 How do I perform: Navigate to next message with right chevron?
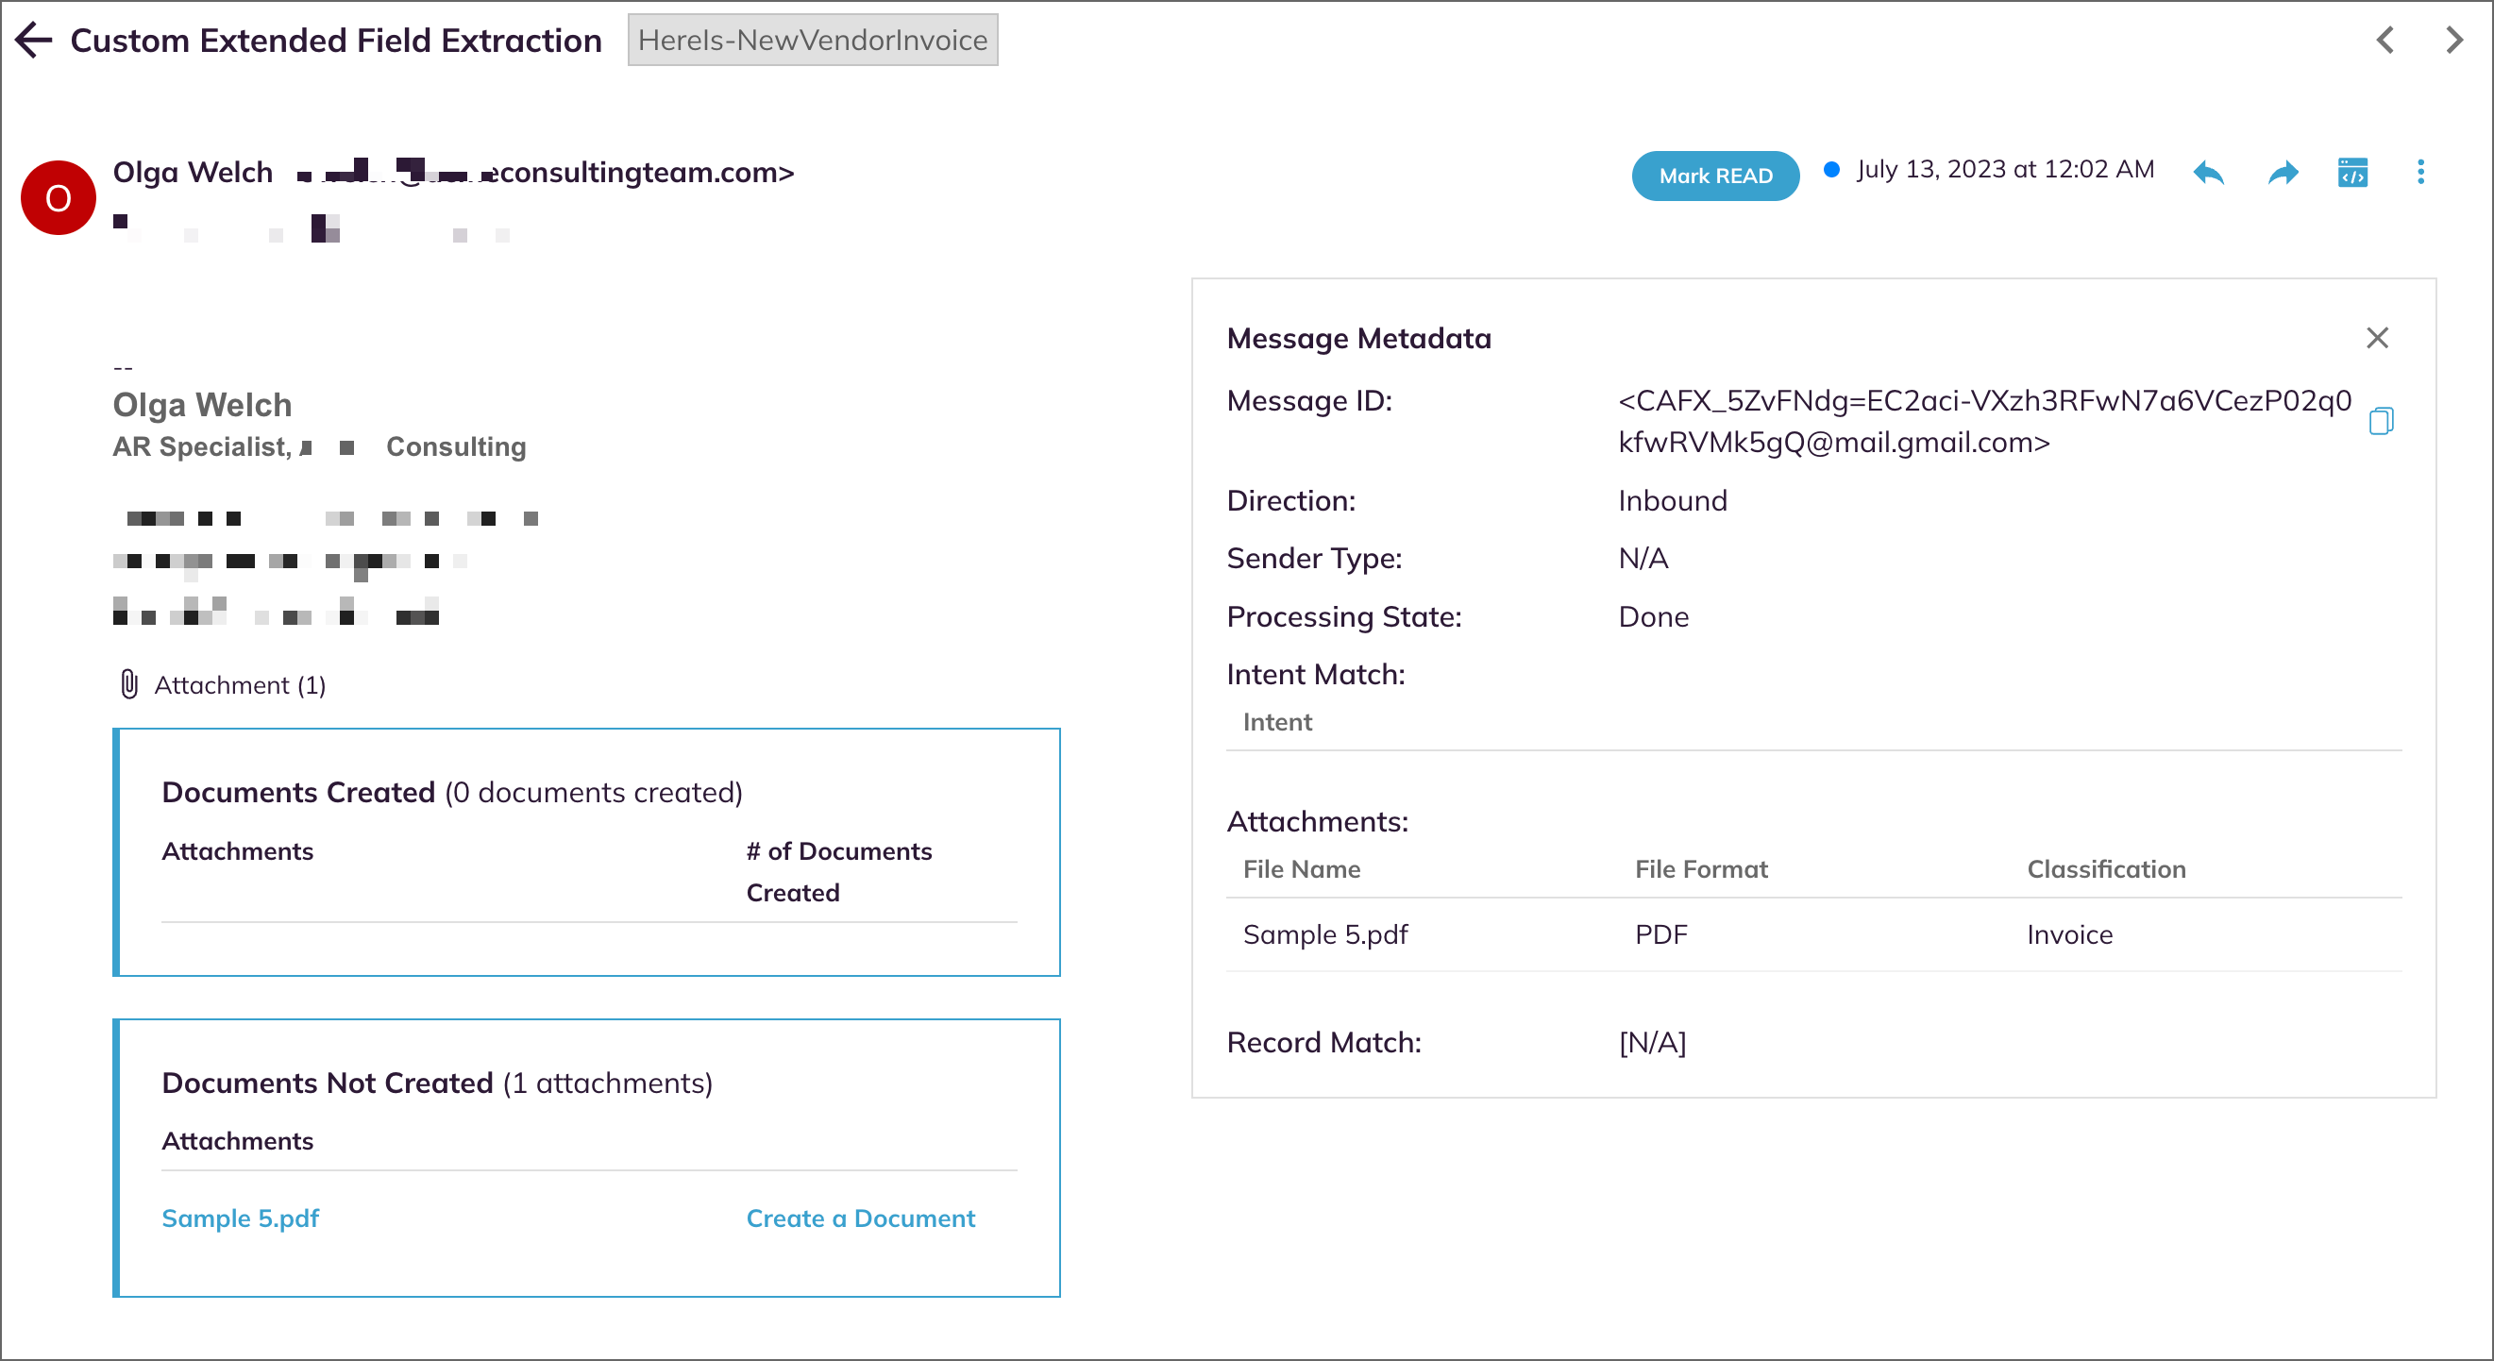2456,40
